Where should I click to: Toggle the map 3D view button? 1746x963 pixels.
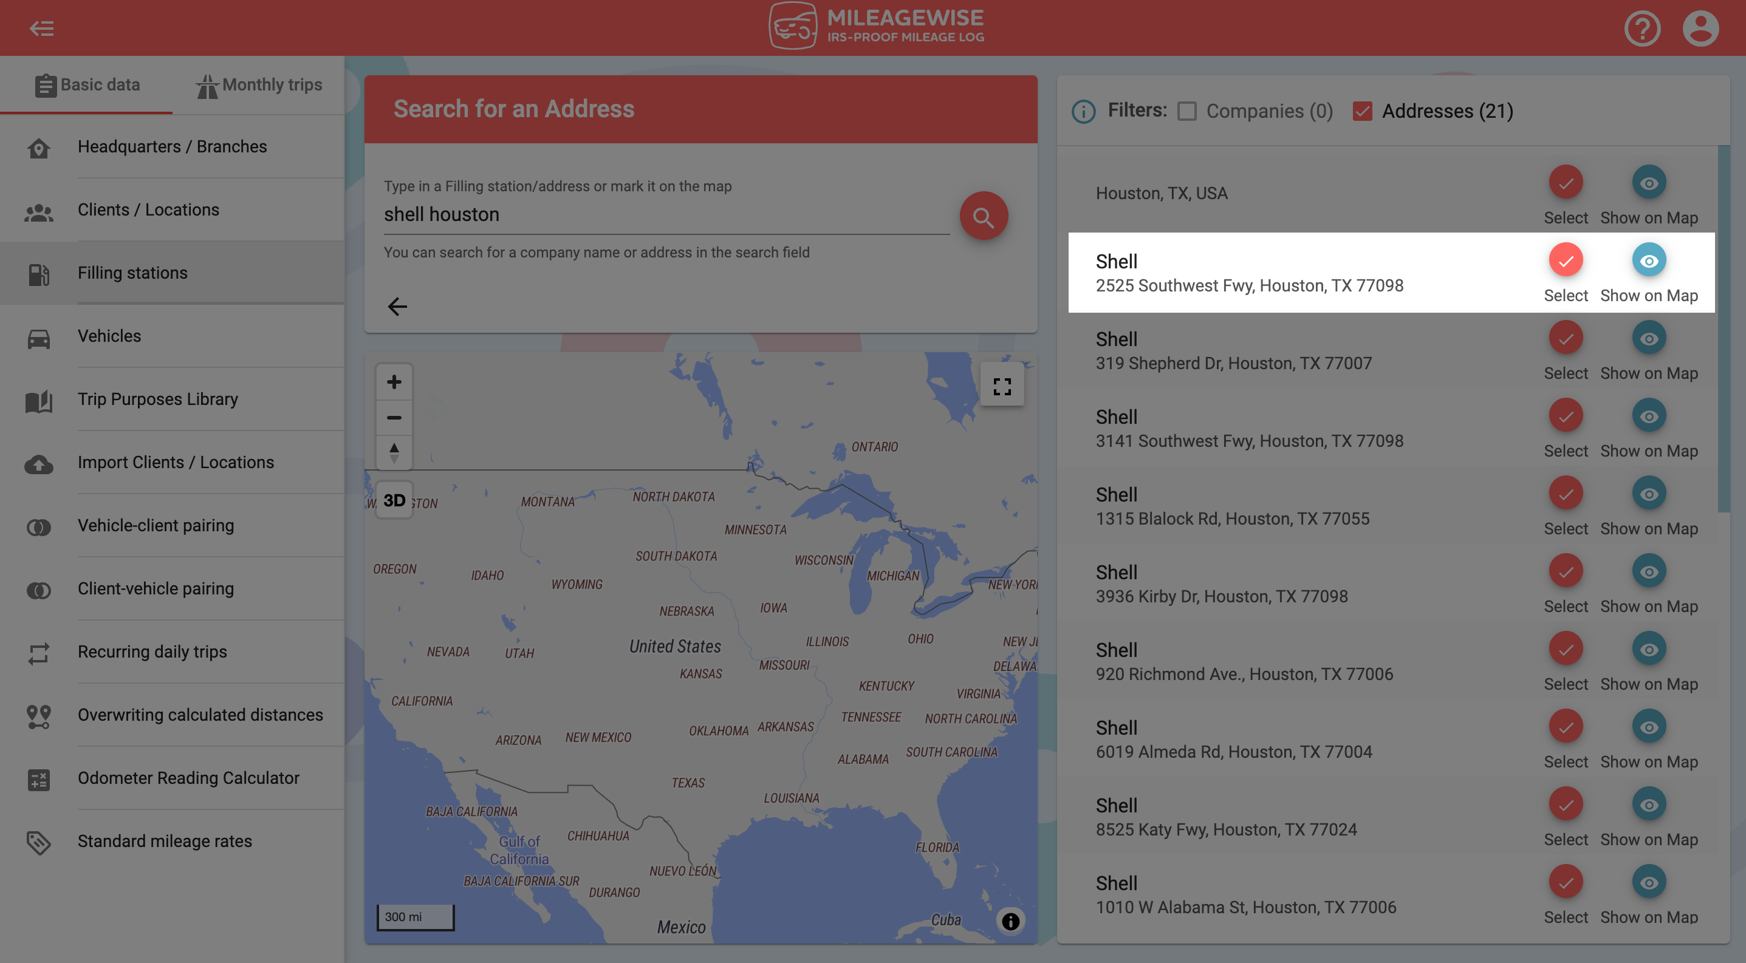pos(394,500)
